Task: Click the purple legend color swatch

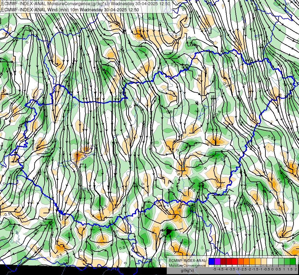Action: [217, 261]
